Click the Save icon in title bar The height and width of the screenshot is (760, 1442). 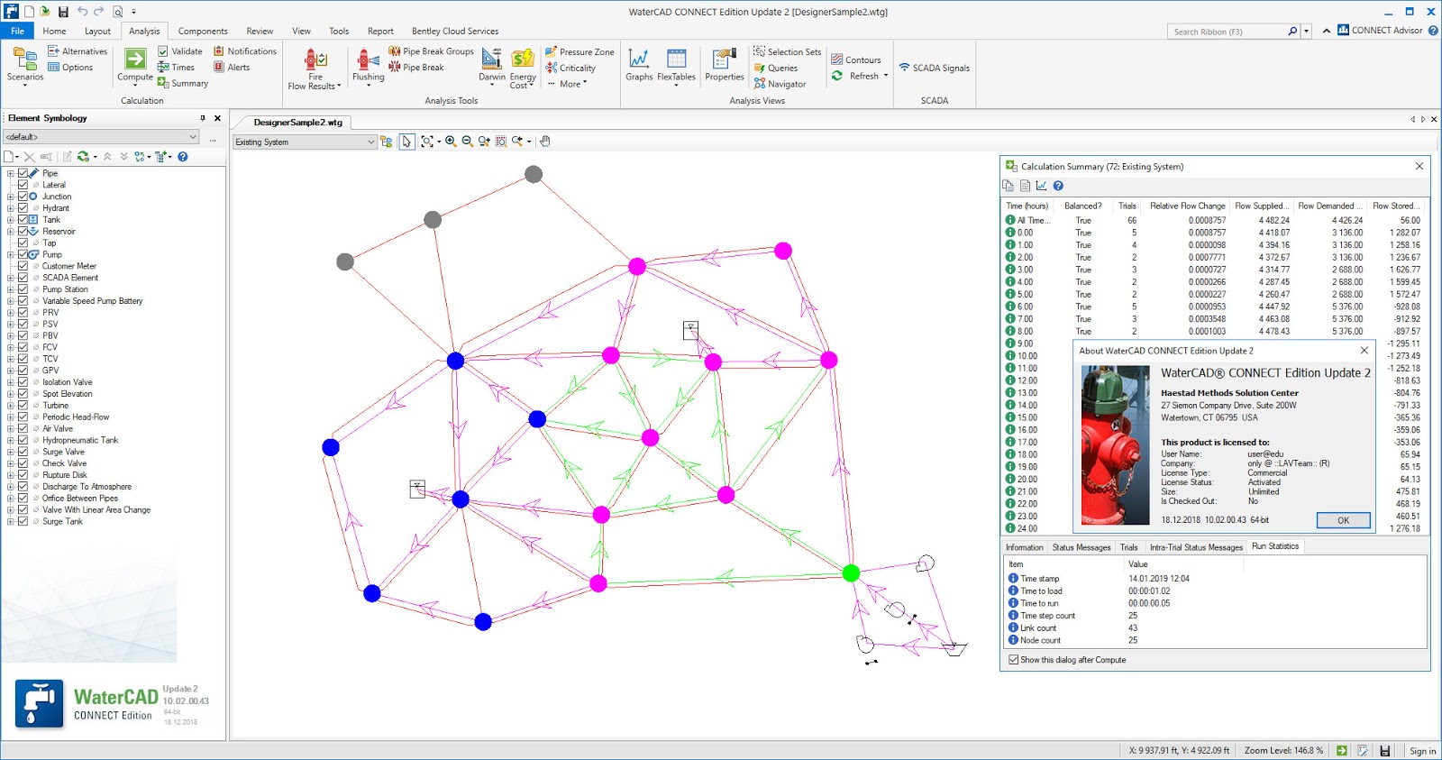point(63,12)
